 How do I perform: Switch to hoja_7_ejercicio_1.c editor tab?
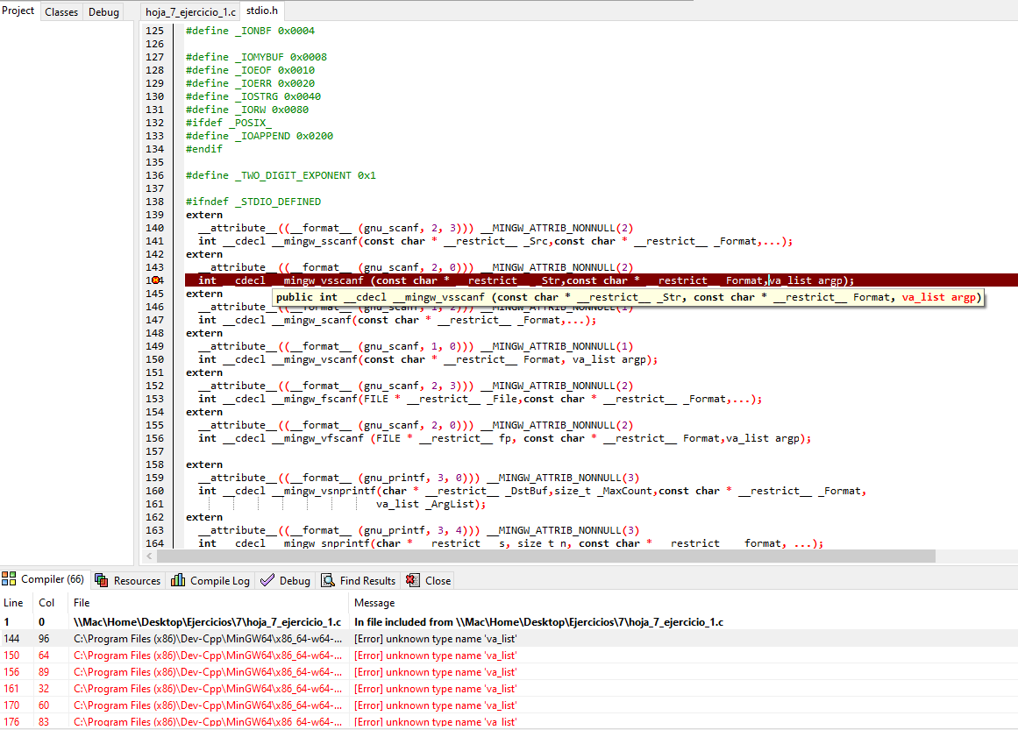pos(190,12)
